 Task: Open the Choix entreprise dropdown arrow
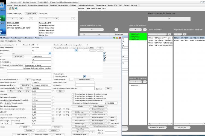[85, 76]
